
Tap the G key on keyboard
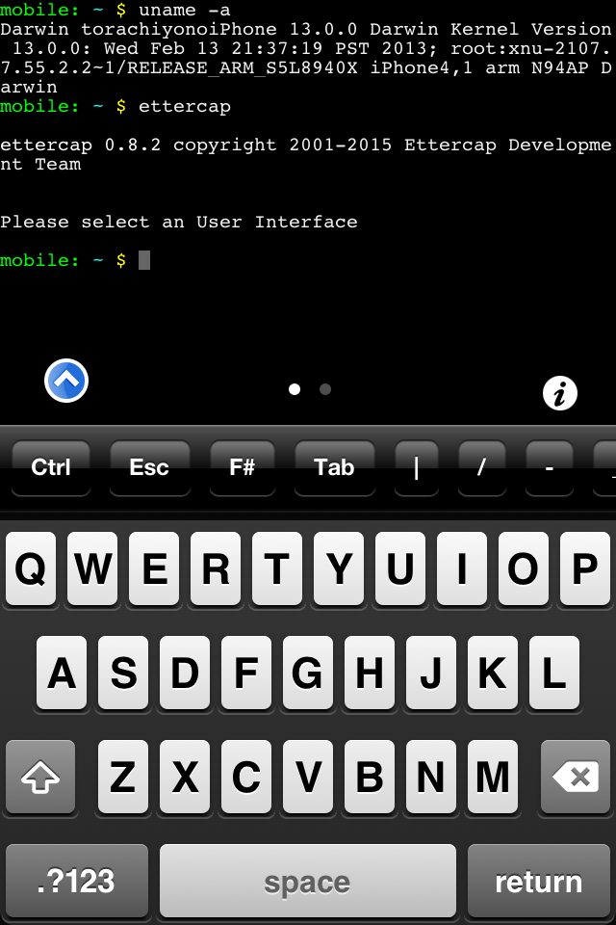[308, 673]
